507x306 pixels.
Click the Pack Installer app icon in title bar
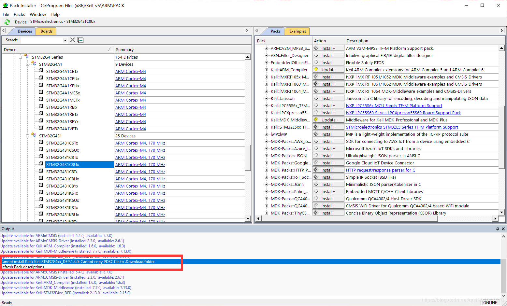[5, 6]
